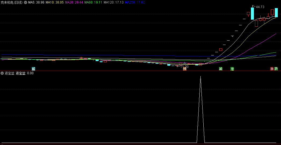Select the yellow MA10 indicator label
This screenshot has width=281, height=145.
55,2
